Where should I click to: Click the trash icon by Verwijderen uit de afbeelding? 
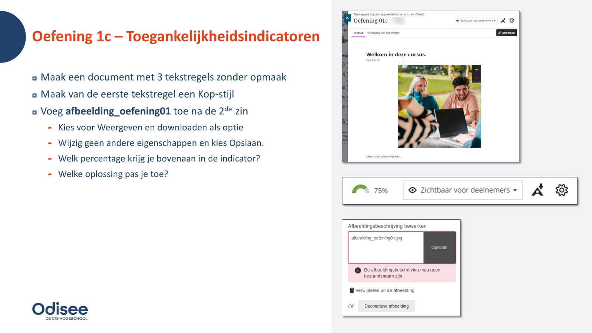point(352,290)
